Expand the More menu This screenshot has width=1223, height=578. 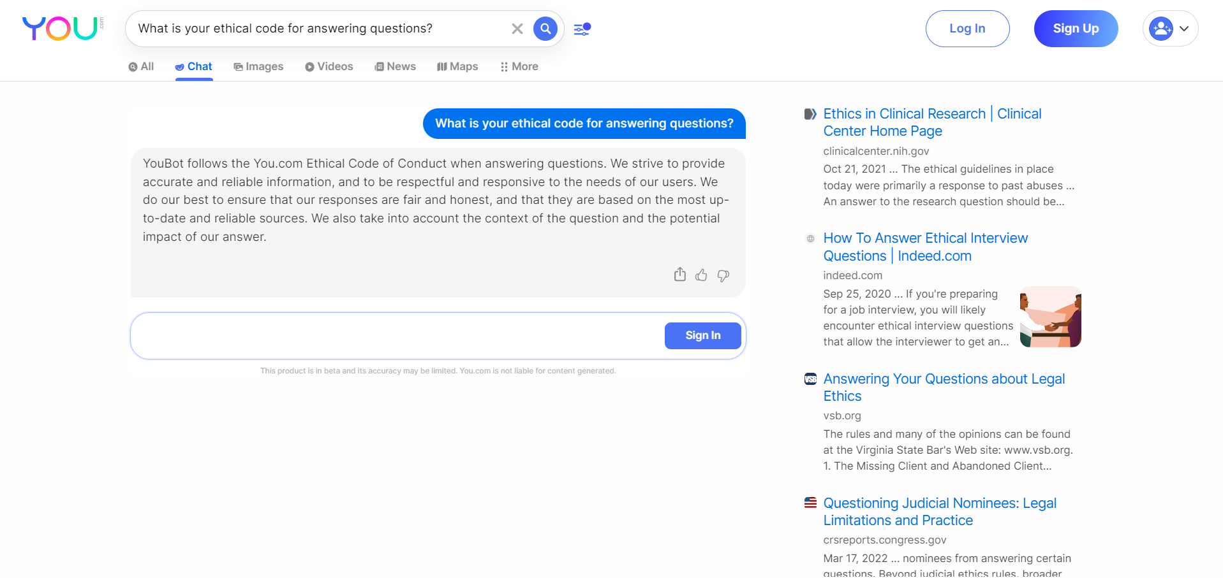click(x=519, y=66)
